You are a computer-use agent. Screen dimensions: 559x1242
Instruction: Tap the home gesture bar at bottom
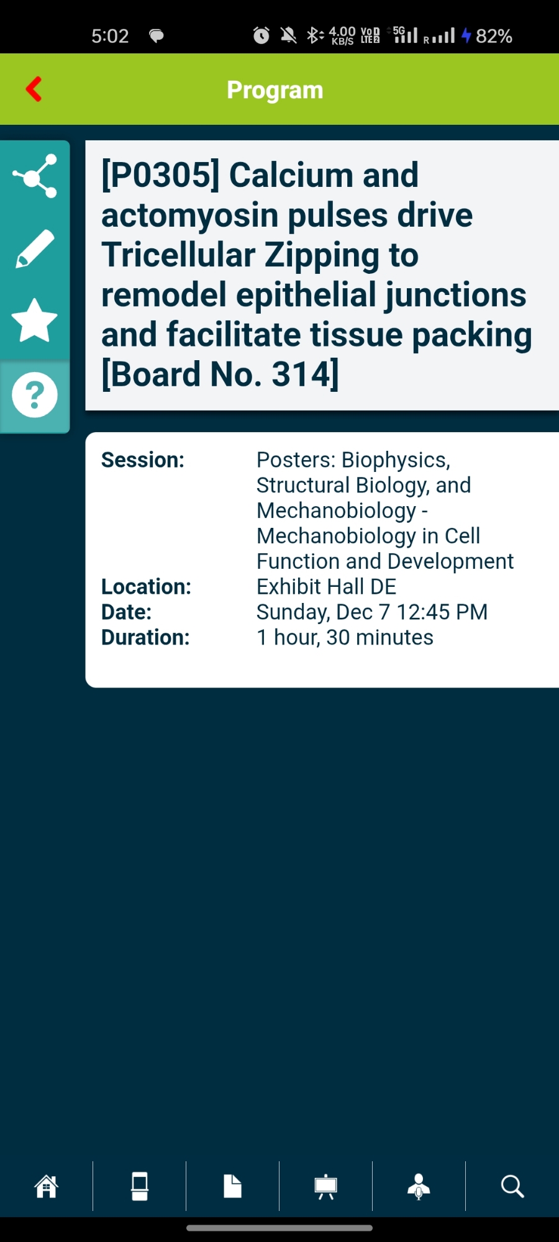[x=279, y=1228]
